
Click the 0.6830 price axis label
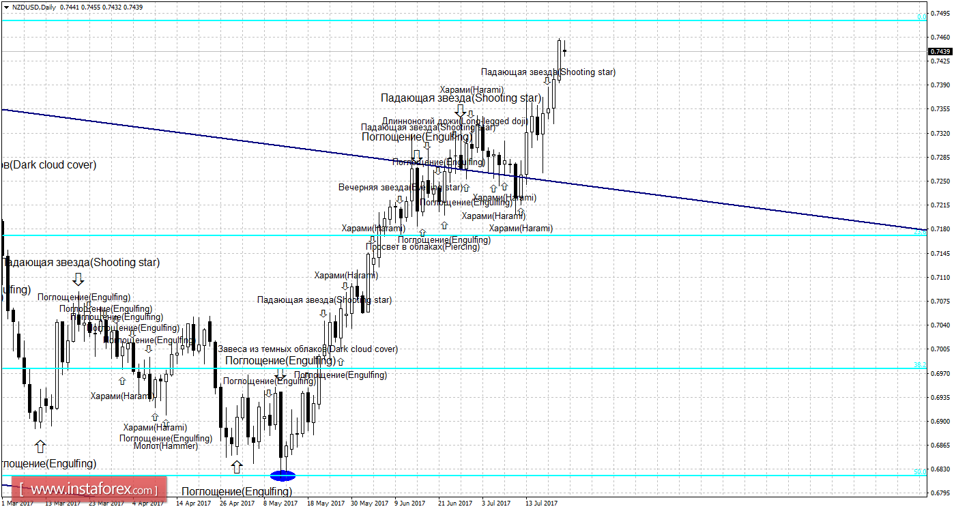[940, 469]
